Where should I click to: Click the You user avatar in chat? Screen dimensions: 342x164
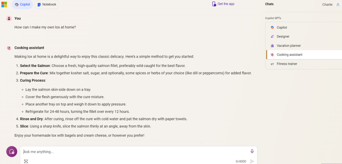[x=9, y=19]
